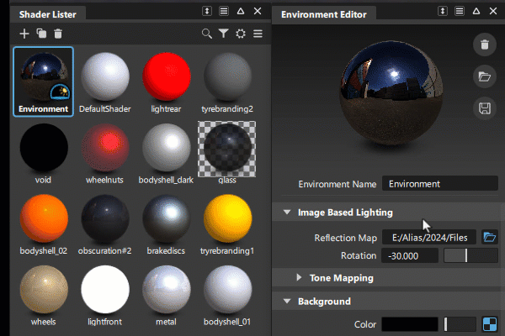Collapse the Environment Editor panel triangle
Image resolution: width=505 pixels, height=336 pixels.
pos(476,11)
